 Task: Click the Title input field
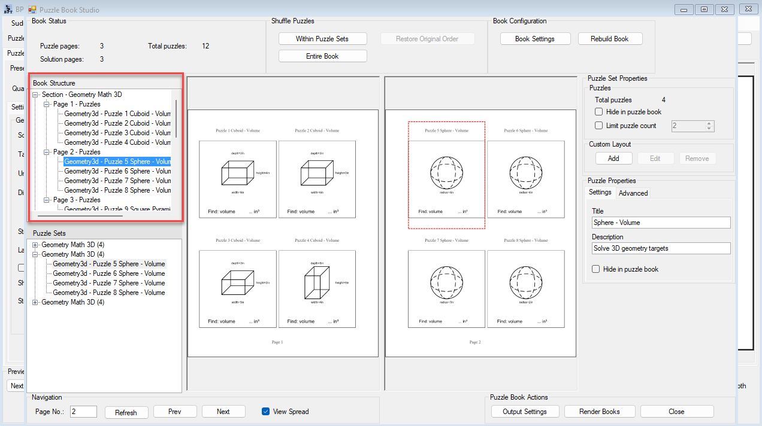[661, 223]
